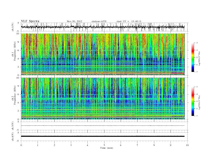Click the 'Nov.30, 2012' date label

click(x=74, y=21)
